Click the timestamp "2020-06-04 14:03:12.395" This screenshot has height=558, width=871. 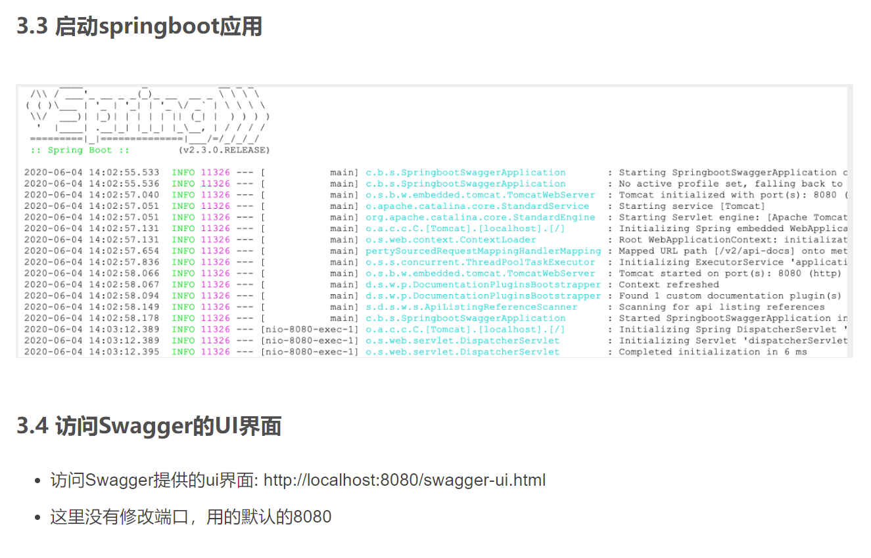(92, 352)
